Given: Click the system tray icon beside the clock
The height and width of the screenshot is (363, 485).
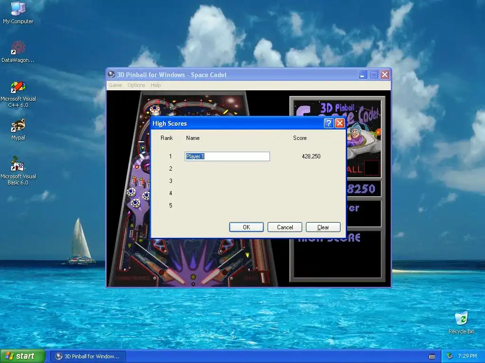Looking at the screenshot, I should tap(450, 356).
